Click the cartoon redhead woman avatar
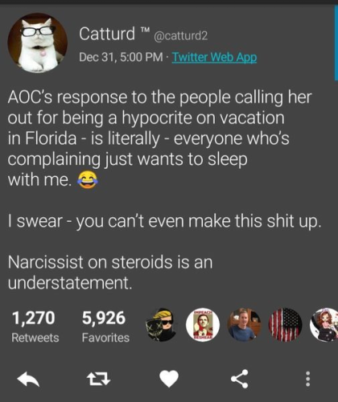Screen dimensions: 338x402 click(x=324, y=325)
